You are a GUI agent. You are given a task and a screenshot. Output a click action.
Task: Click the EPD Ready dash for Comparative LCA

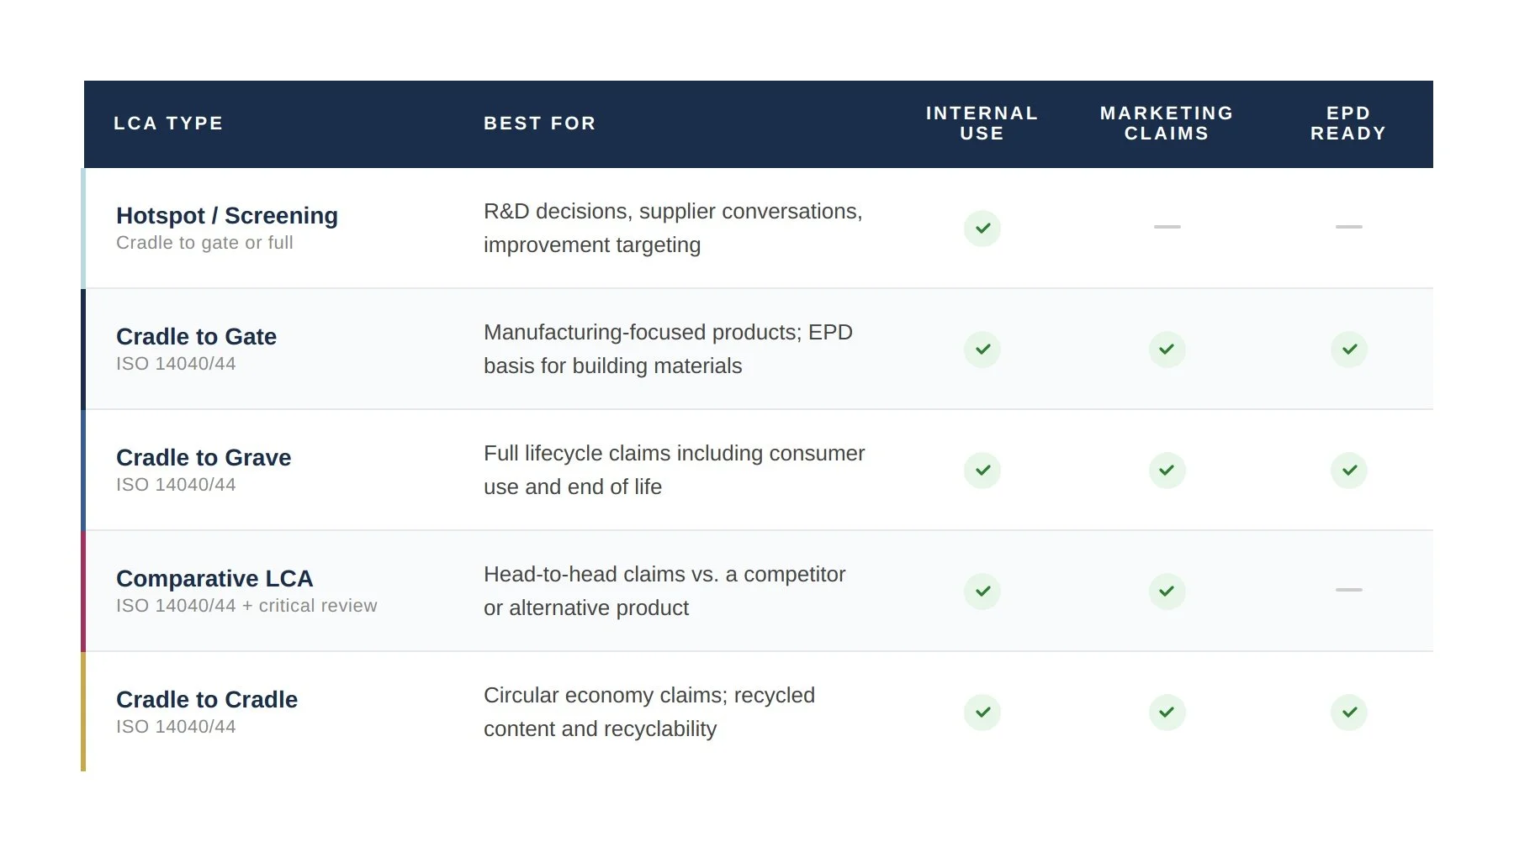point(1348,590)
